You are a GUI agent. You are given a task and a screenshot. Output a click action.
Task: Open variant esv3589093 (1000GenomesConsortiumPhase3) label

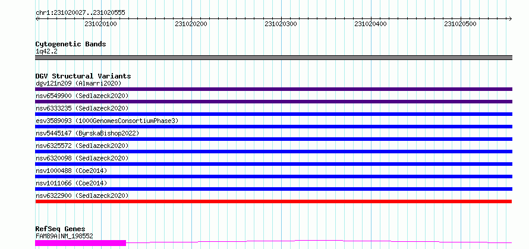[x=107, y=121]
